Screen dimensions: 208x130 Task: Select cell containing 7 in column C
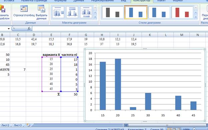(18, 69)
